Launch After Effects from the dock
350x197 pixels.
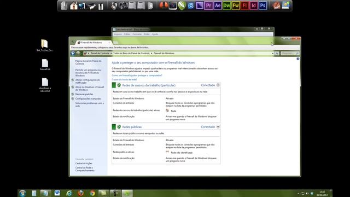point(218,5)
